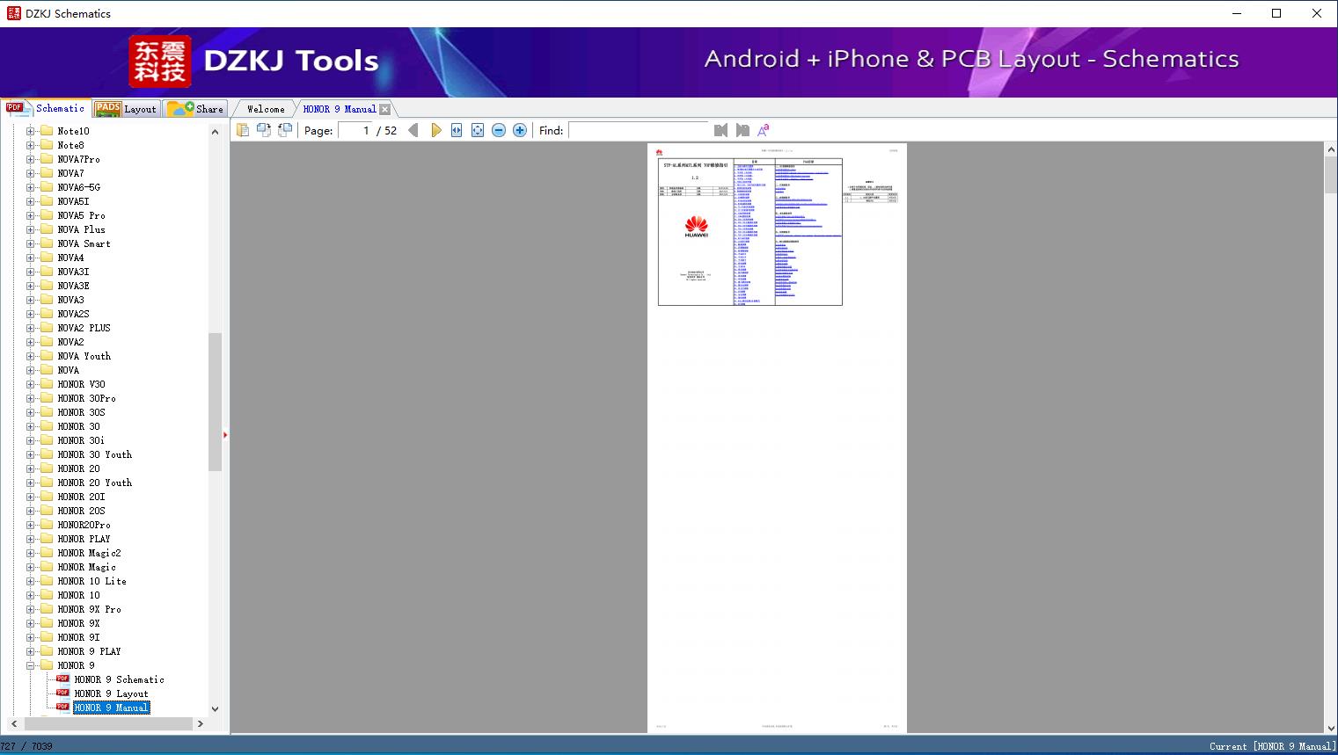Click the page number input field

tap(355, 130)
